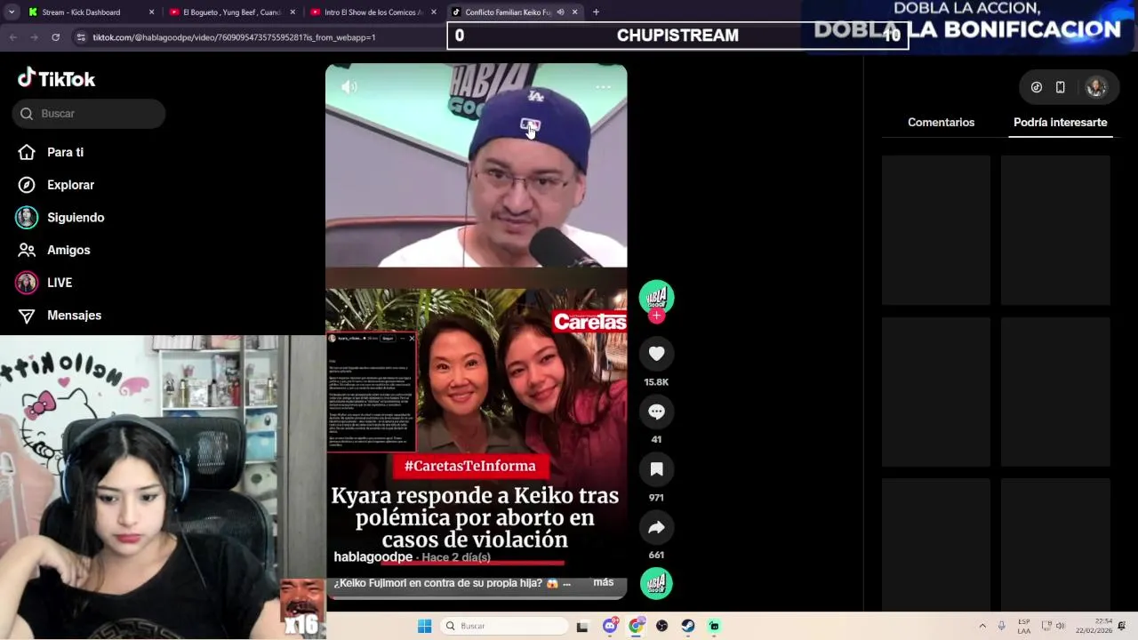Image resolution: width=1138 pixels, height=640 pixels.
Task: Click the 15.8K likes count
Action: (x=656, y=382)
